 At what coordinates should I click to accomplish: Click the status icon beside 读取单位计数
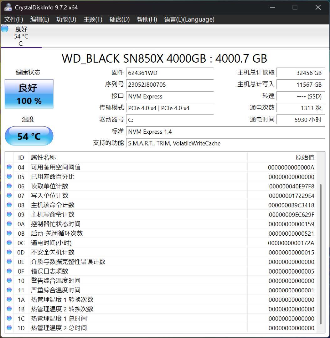[9, 186]
